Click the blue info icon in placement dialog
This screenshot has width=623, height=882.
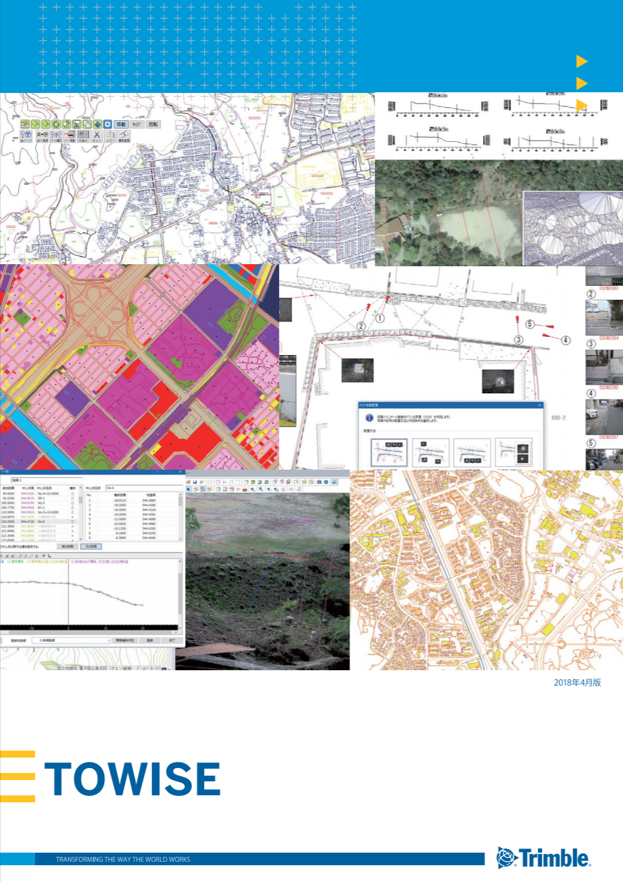point(369,418)
